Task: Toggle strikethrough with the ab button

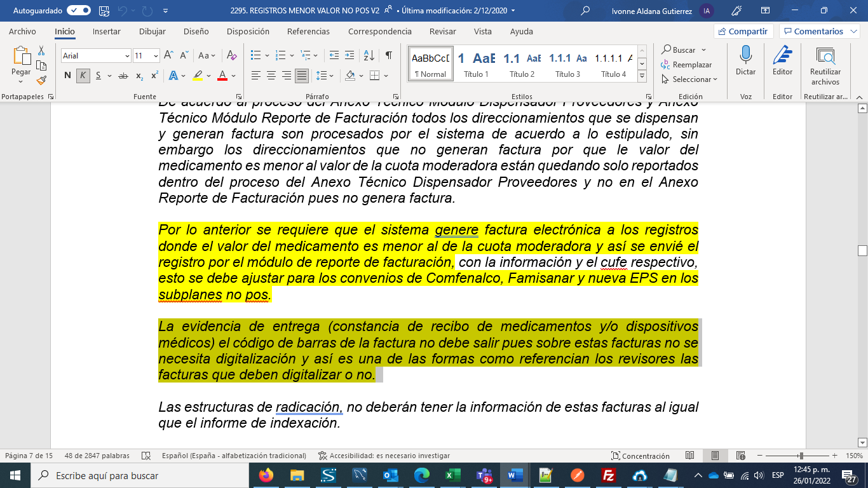Action: (123, 76)
